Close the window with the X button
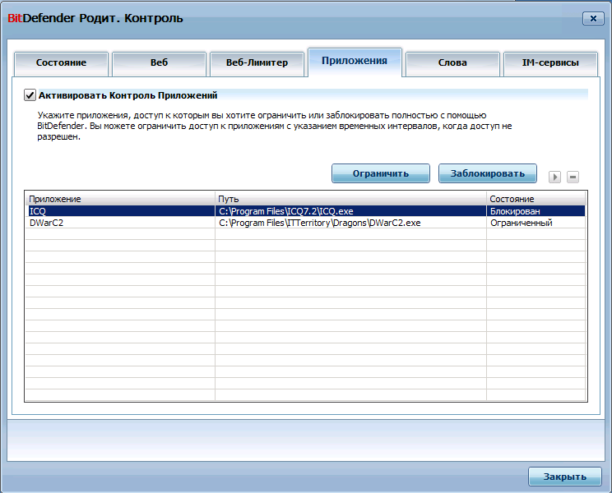The width and height of the screenshot is (612, 493). click(593, 18)
